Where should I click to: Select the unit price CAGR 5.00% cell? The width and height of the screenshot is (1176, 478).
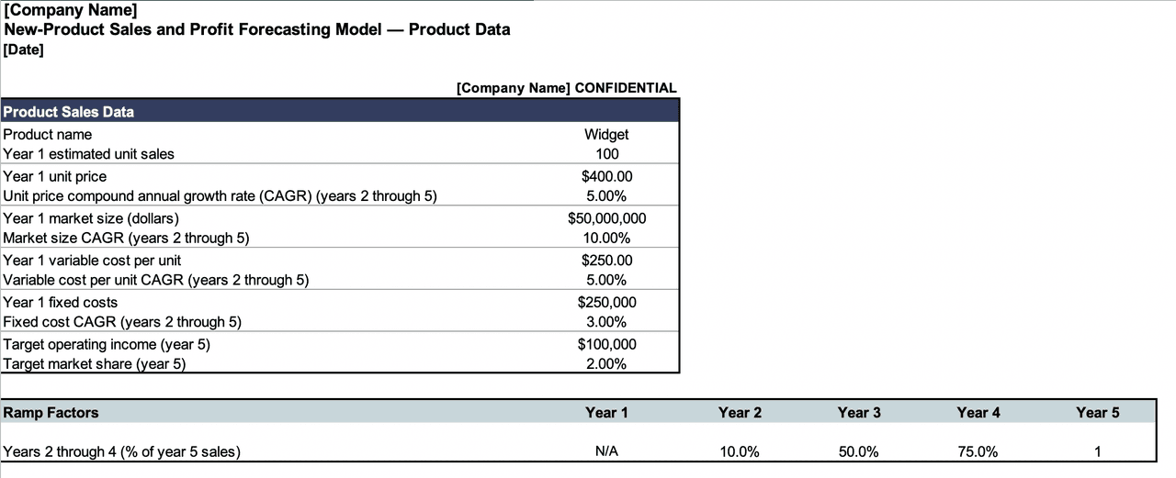click(606, 196)
